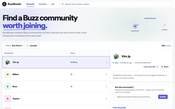Click the BuzzRouter target icon in diagram
The image size is (175, 109).
[x=136, y=26]
